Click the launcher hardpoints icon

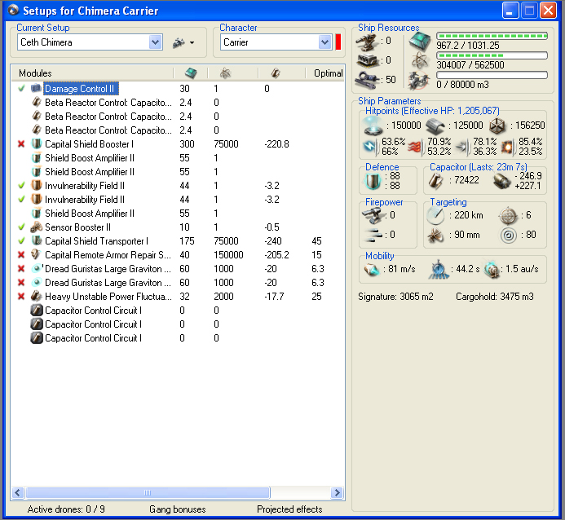coord(368,60)
